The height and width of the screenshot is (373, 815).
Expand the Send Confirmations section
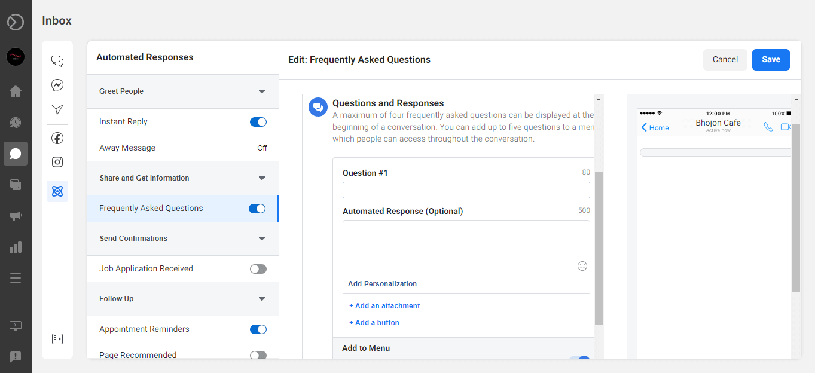(x=261, y=238)
